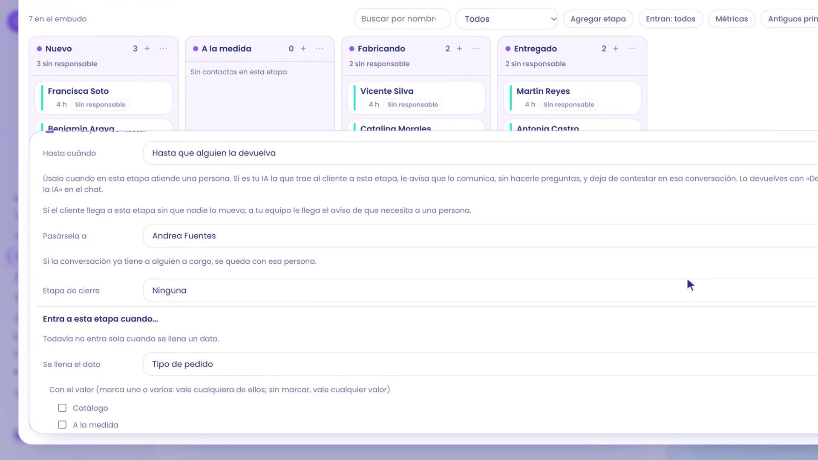Check the Catálogo value checkbox
The width and height of the screenshot is (818, 460).
pos(62,408)
